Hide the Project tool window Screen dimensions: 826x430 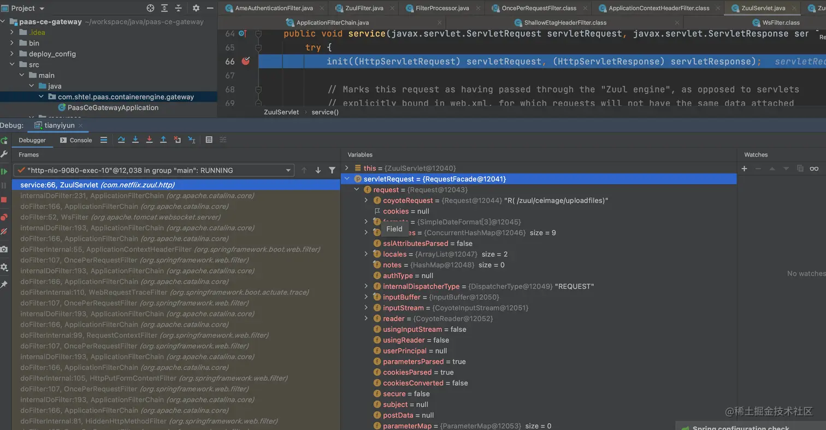click(209, 8)
